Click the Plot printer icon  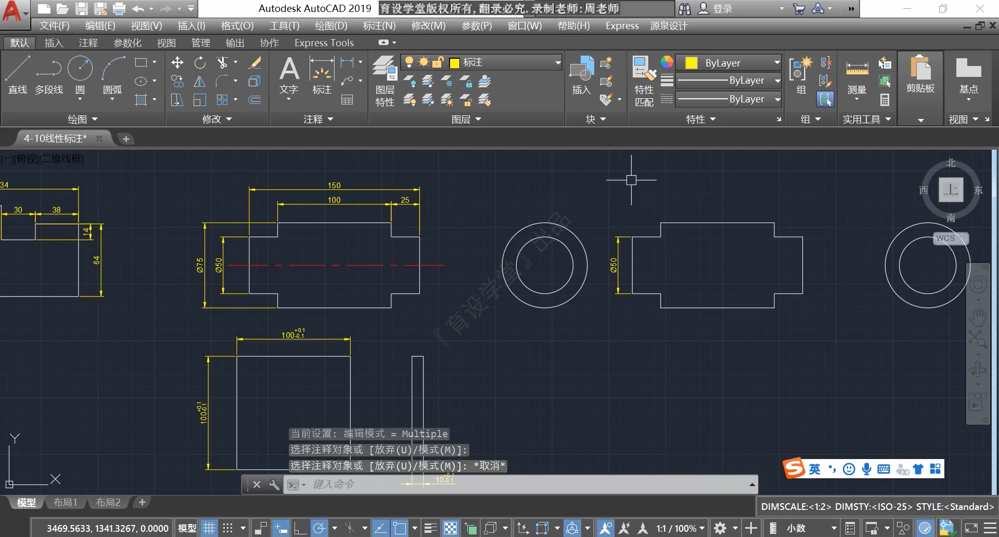[x=119, y=8]
